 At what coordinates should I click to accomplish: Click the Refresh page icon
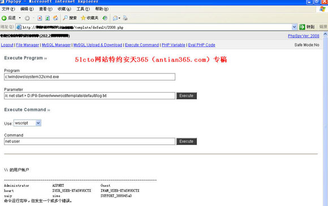point(48,18)
